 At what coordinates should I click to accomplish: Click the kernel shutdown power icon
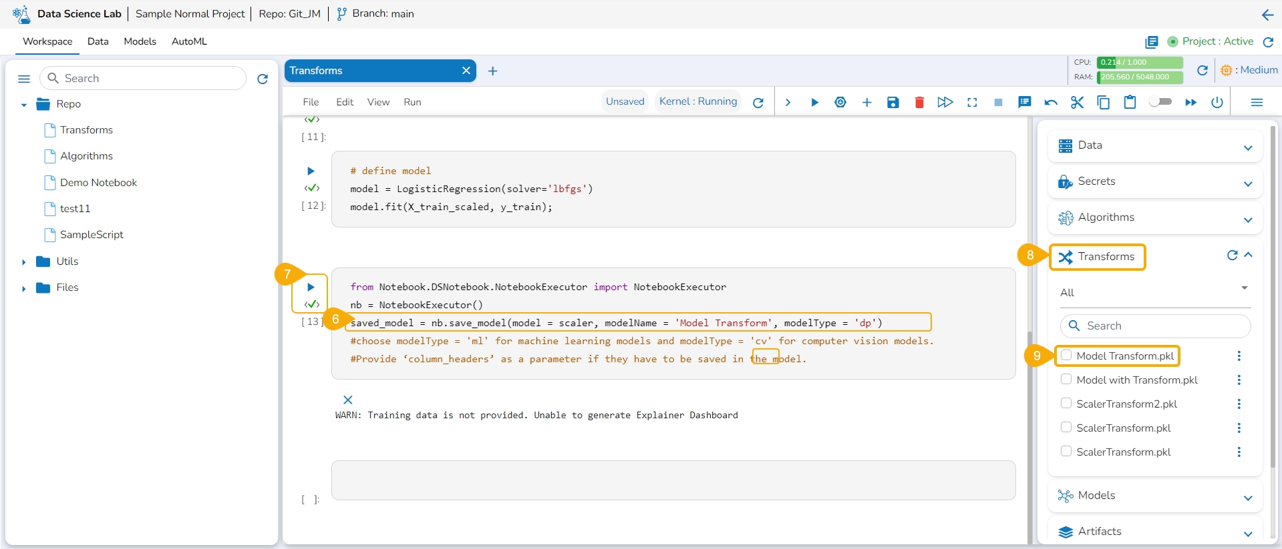pyautogui.click(x=1217, y=102)
